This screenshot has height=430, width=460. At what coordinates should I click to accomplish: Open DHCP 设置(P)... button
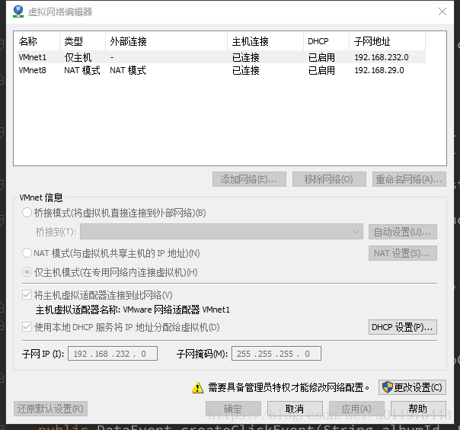click(x=402, y=327)
